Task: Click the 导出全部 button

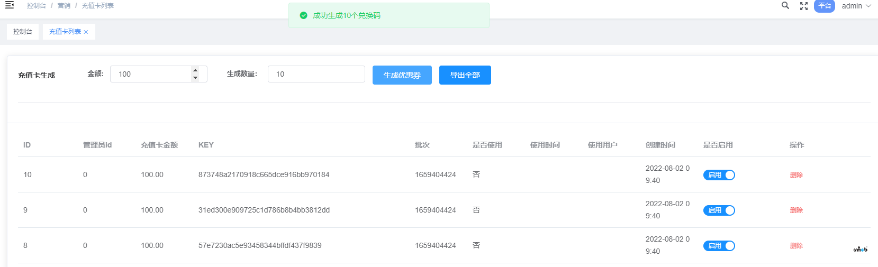Action: pyautogui.click(x=465, y=75)
